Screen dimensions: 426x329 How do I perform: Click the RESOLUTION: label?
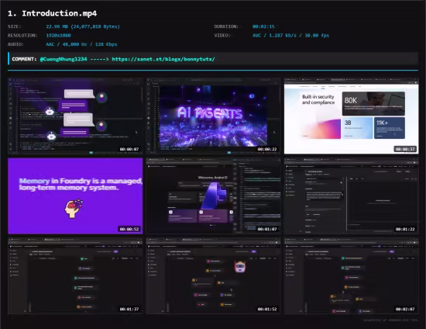coord(22,36)
